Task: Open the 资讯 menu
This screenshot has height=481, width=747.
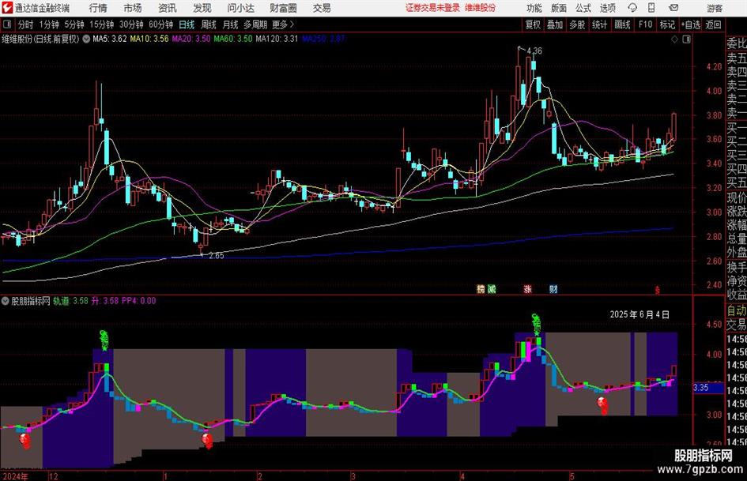Action: click(x=168, y=8)
